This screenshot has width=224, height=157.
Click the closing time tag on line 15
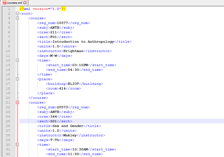click(x=45, y=74)
